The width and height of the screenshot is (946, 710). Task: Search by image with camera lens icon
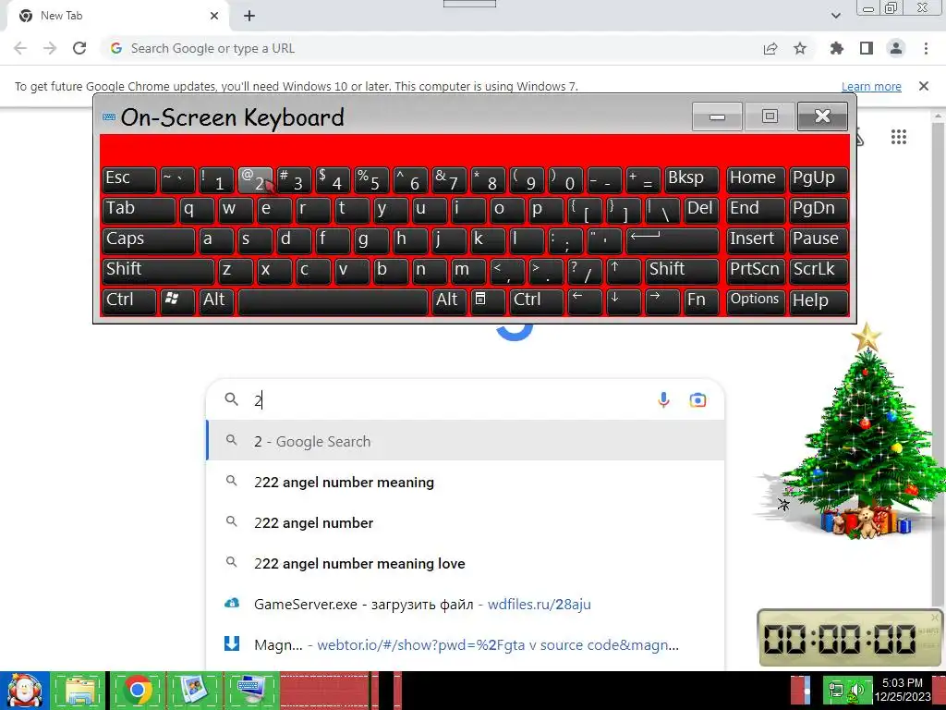pyautogui.click(x=698, y=399)
